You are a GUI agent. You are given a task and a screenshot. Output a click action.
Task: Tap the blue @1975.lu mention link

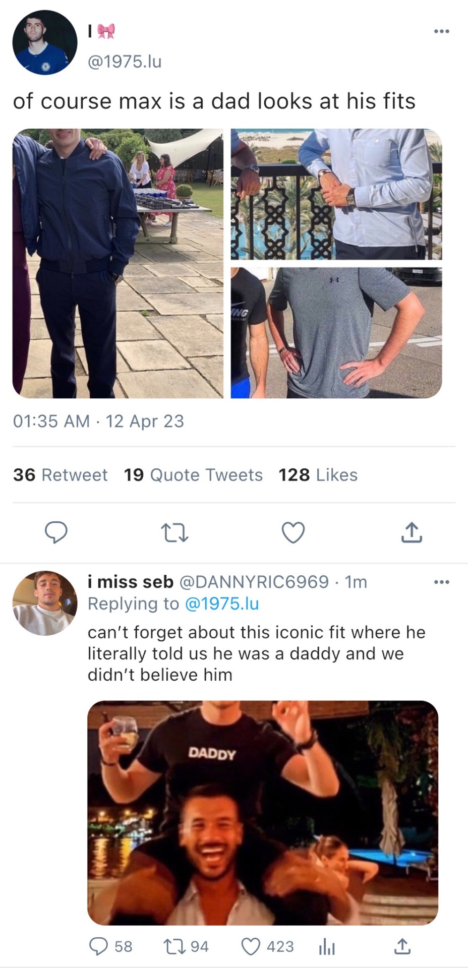pyautogui.click(x=222, y=603)
